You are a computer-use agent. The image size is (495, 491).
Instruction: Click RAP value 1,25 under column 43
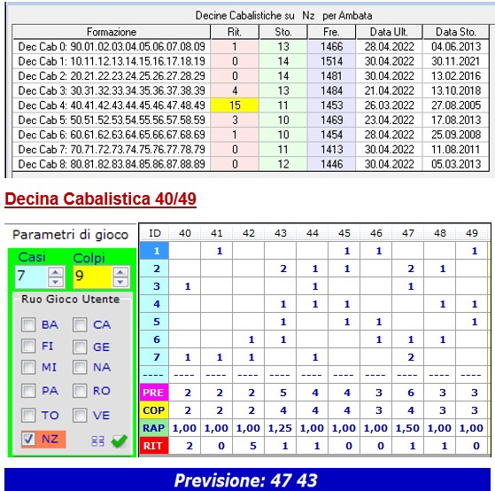[280, 428]
